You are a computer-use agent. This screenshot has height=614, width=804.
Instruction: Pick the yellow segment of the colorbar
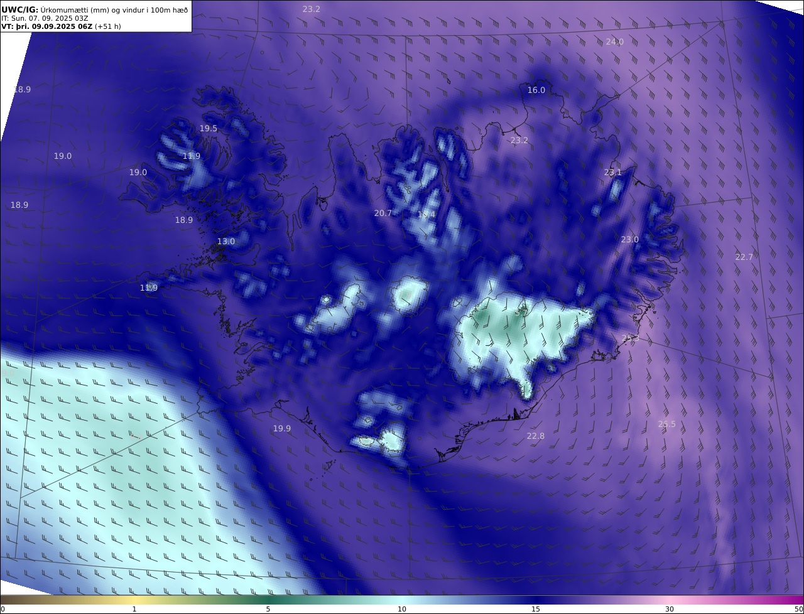pos(134,600)
